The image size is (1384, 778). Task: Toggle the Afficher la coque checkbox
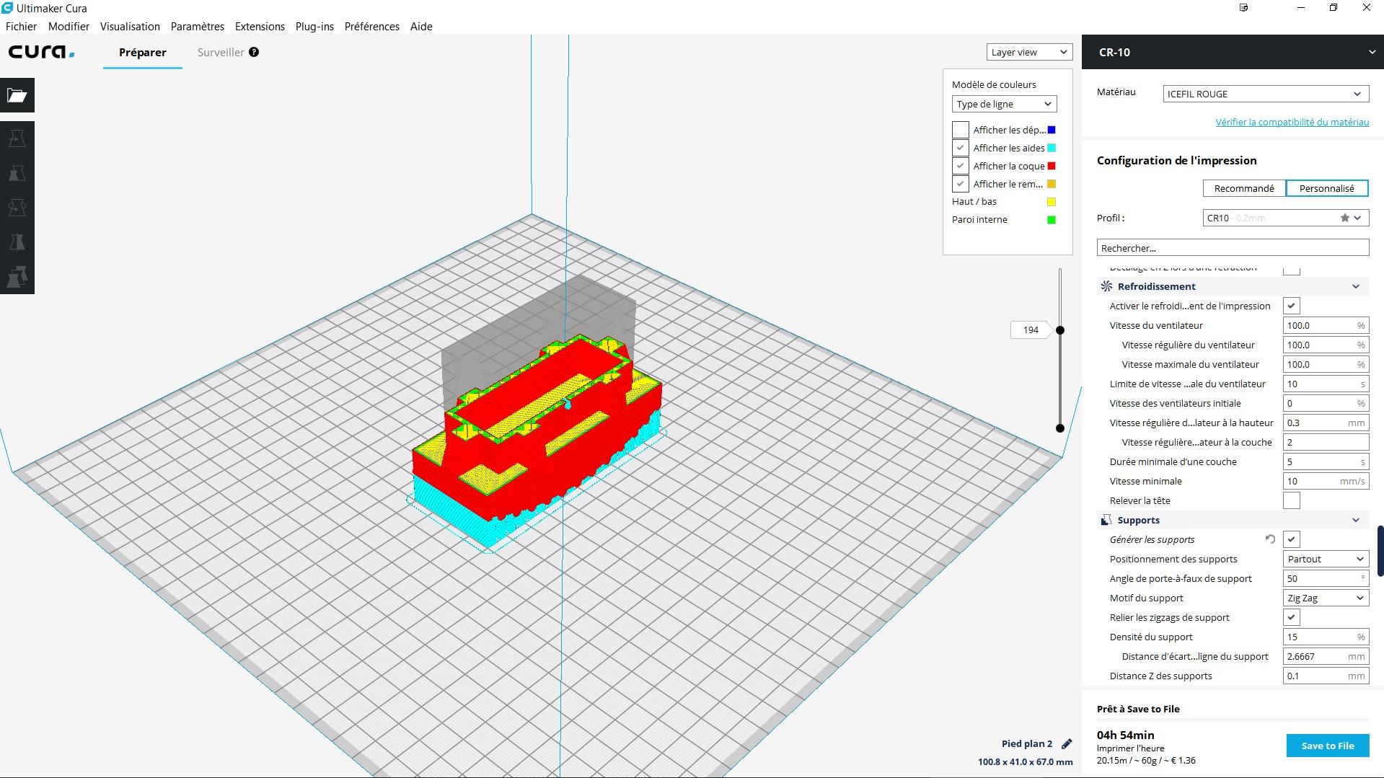960,166
